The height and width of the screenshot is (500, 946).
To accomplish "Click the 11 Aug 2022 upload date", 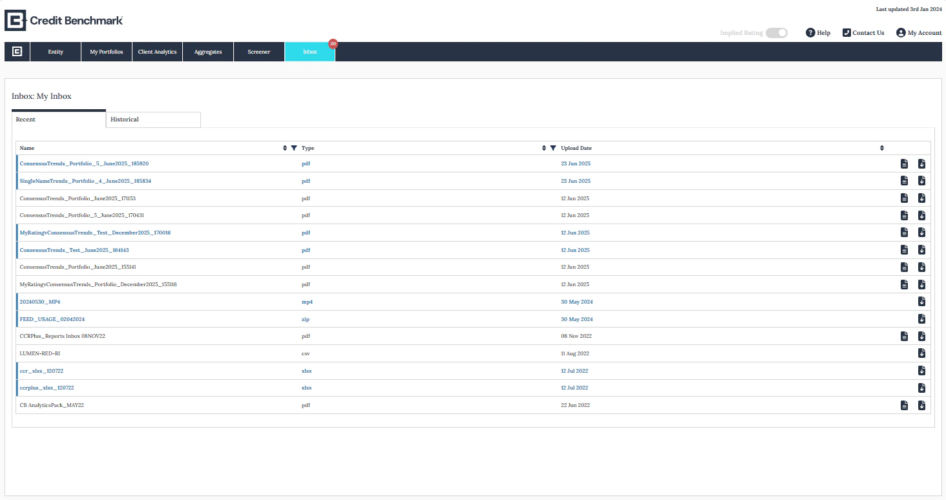I will (x=575, y=353).
